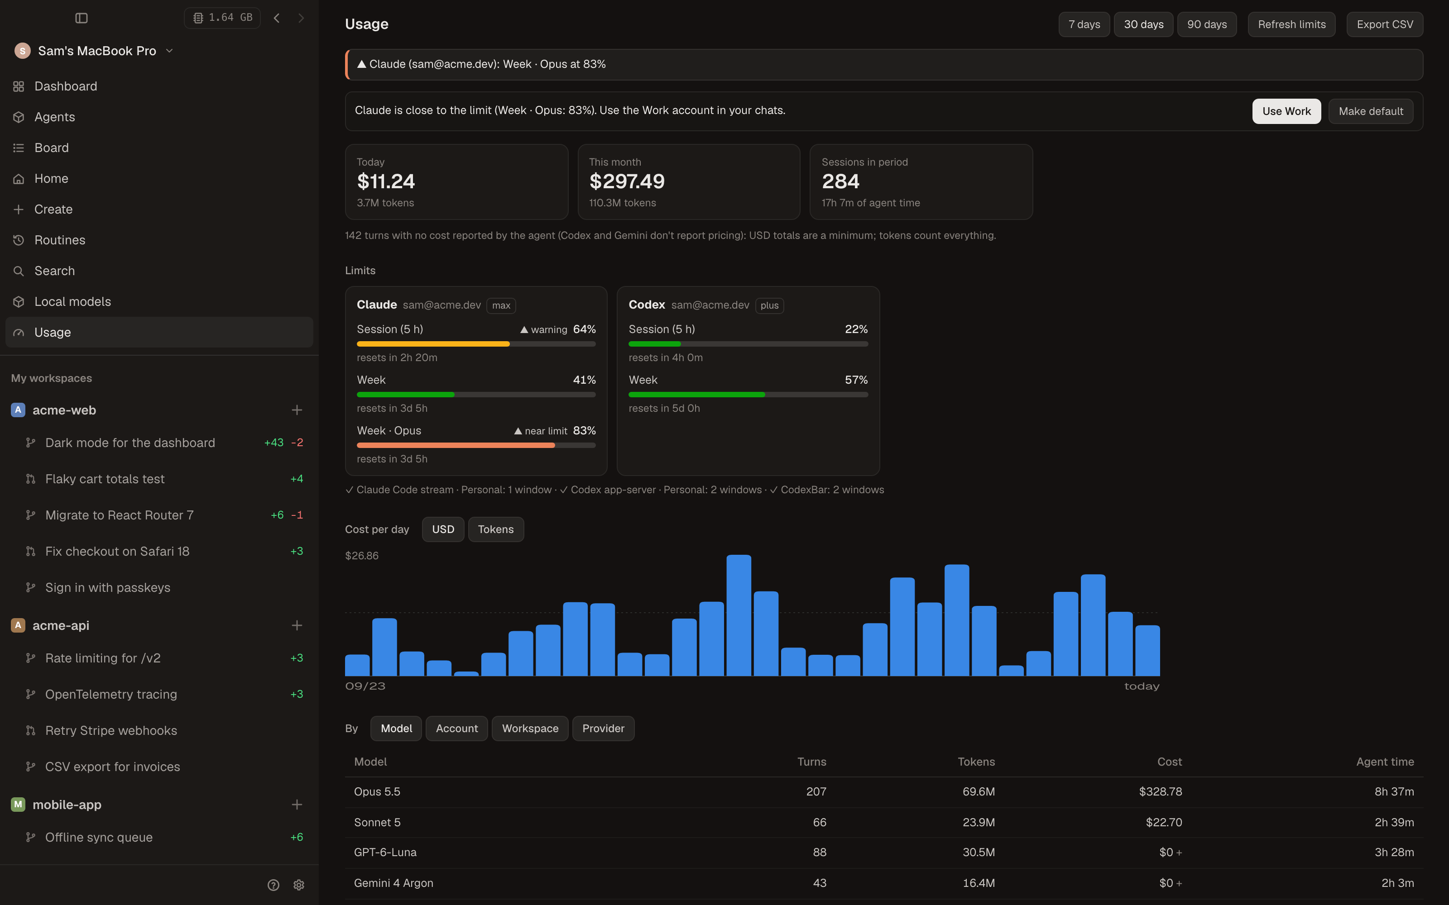
Task: Switch the range to 30 days
Action: point(1143,24)
